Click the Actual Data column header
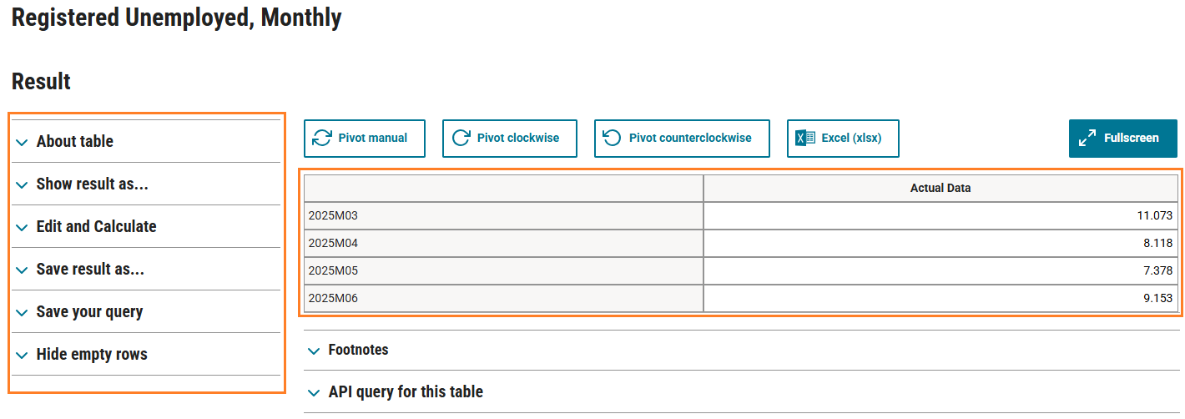 [940, 189]
